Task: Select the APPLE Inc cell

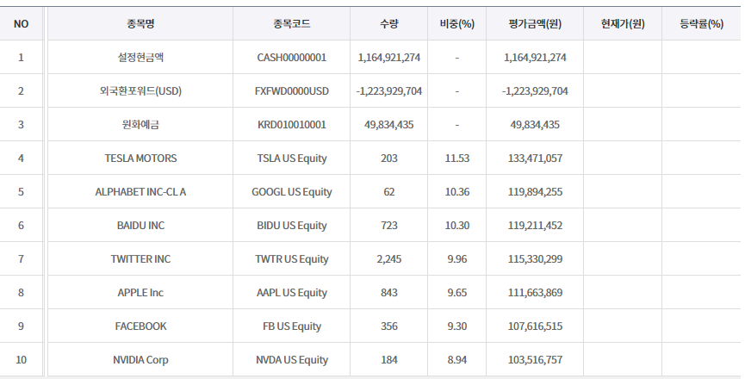Action: [140, 293]
